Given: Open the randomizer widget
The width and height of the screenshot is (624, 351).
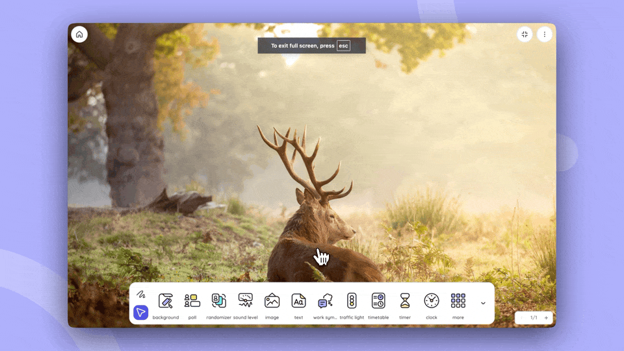Looking at the screenshot, I should coord(219,306).
